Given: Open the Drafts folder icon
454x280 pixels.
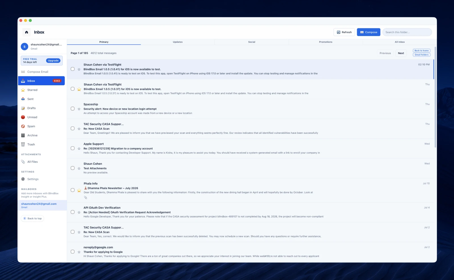Looking at the screenshot, I should click(23, 108).
